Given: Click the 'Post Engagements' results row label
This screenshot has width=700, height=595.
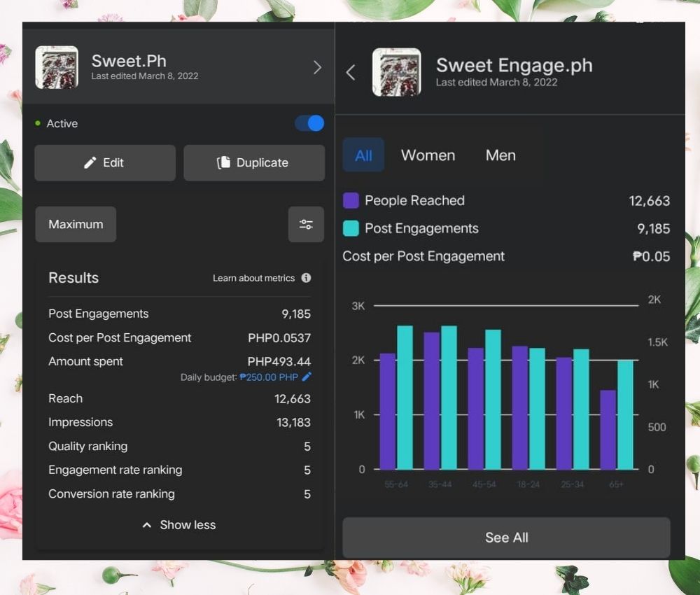Looking at the screenshot, I should point(99,314).
